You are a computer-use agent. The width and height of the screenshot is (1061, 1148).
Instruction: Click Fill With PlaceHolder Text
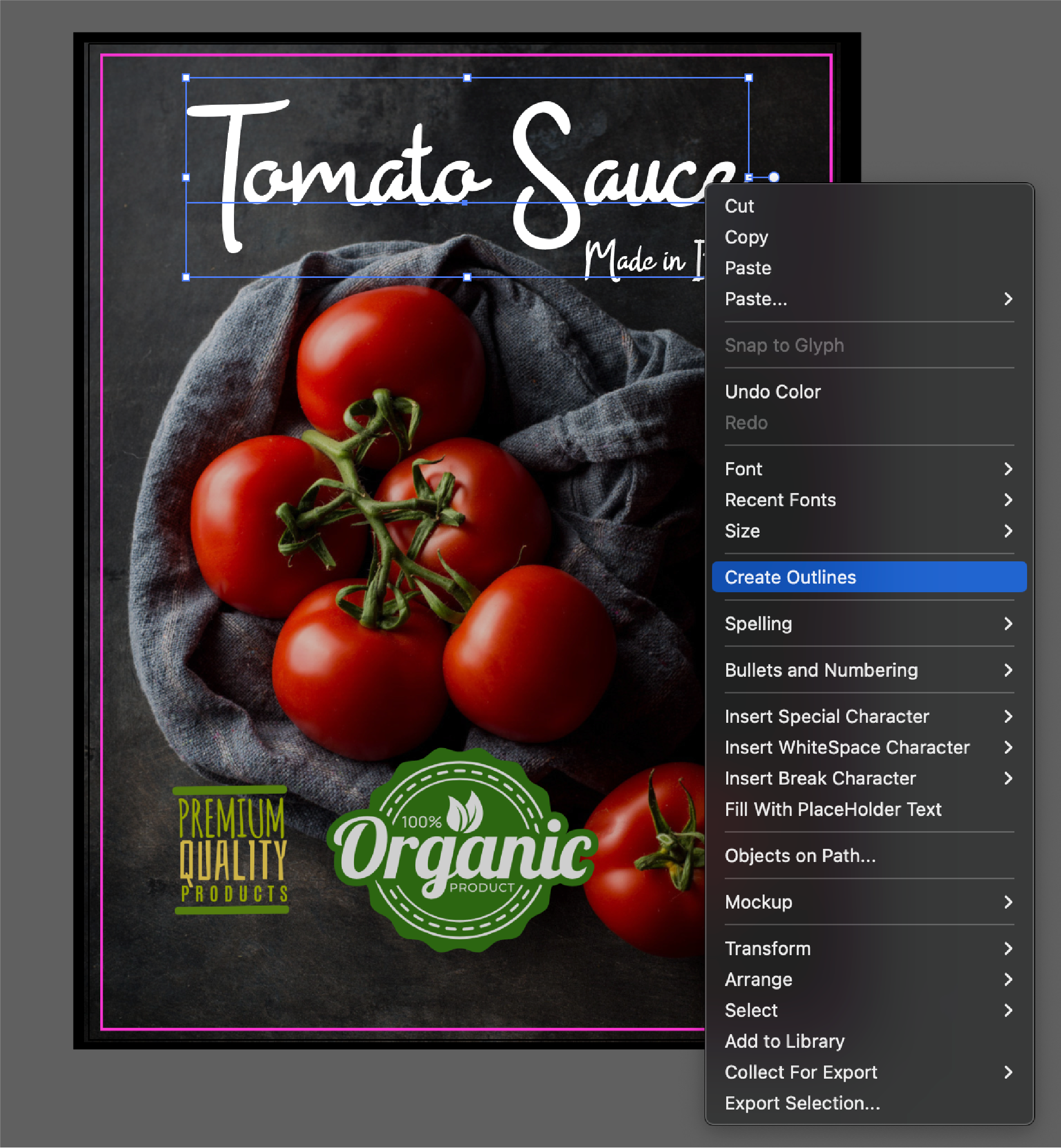point(833,809)
